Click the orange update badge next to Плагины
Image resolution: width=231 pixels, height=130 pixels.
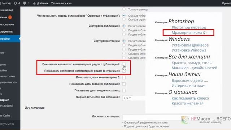click(x=10, y=17)
